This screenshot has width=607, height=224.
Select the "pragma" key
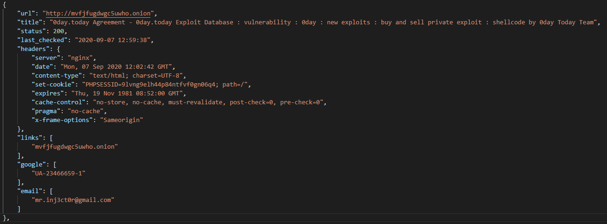point(46,111)
